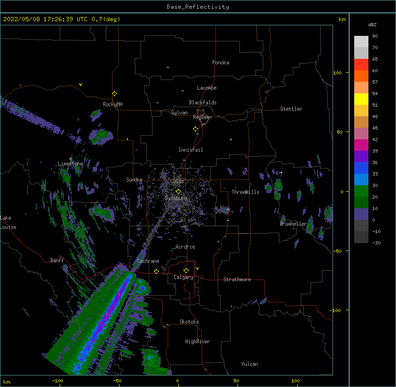This screenshot has width=396, height=387.
Task: Select the yellow diamond marker southeast of Cochrane
Action: (x=156, y=271)
